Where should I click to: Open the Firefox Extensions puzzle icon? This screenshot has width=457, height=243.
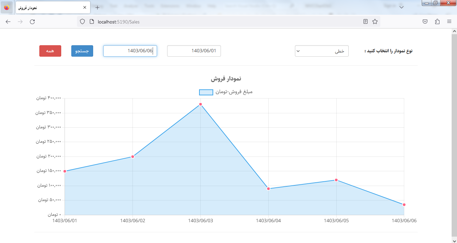click(437, 22)
